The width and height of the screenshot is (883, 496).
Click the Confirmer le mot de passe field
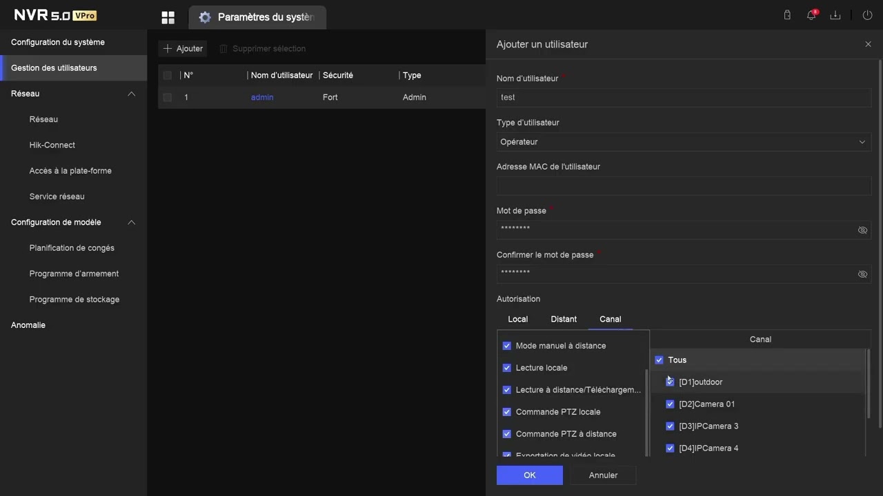[x=684, y=274]
